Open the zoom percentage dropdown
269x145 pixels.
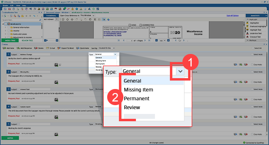click(164, 40)
